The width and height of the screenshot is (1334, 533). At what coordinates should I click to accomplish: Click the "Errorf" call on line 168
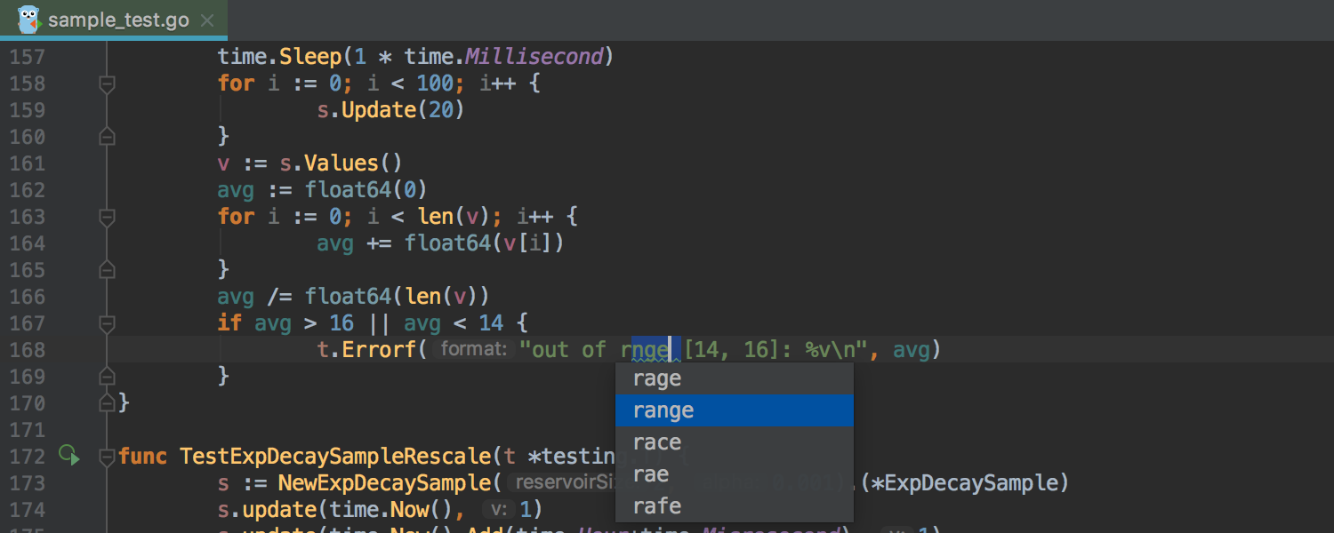(379, 350)
